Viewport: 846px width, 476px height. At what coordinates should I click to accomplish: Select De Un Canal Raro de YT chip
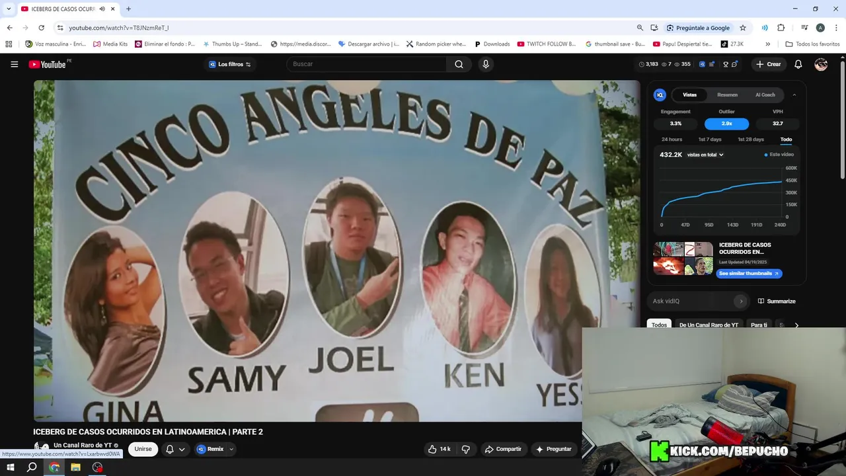coord(709,325)
